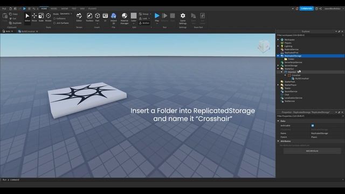Click Duplicate in Clipboard group

pos(15,23)
